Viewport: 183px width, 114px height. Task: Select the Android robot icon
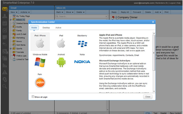pos(61,62)
